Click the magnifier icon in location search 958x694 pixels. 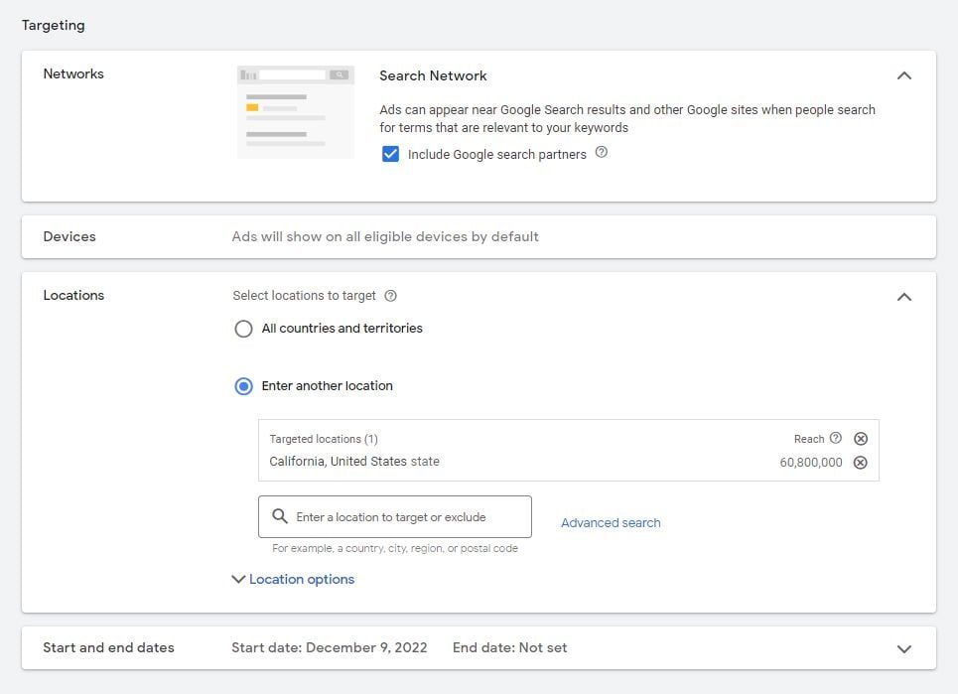[279, 516]
